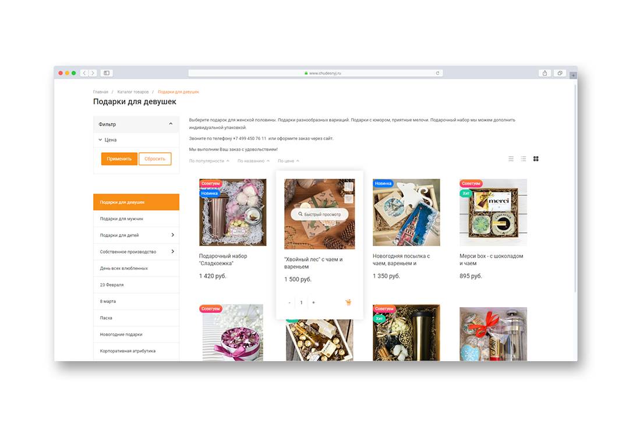The image size is (629, 442).
Task: Switch to list view with lines icon
Action: pyautogui.click(x=511, y=159)
